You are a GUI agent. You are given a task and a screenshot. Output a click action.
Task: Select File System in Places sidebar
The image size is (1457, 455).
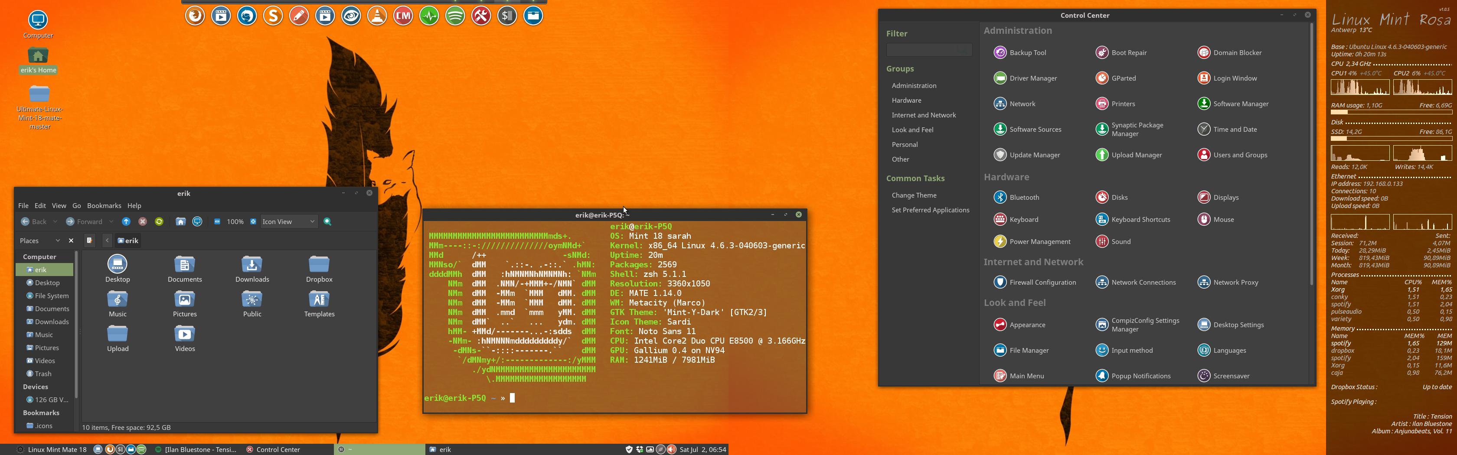[48, 296]
